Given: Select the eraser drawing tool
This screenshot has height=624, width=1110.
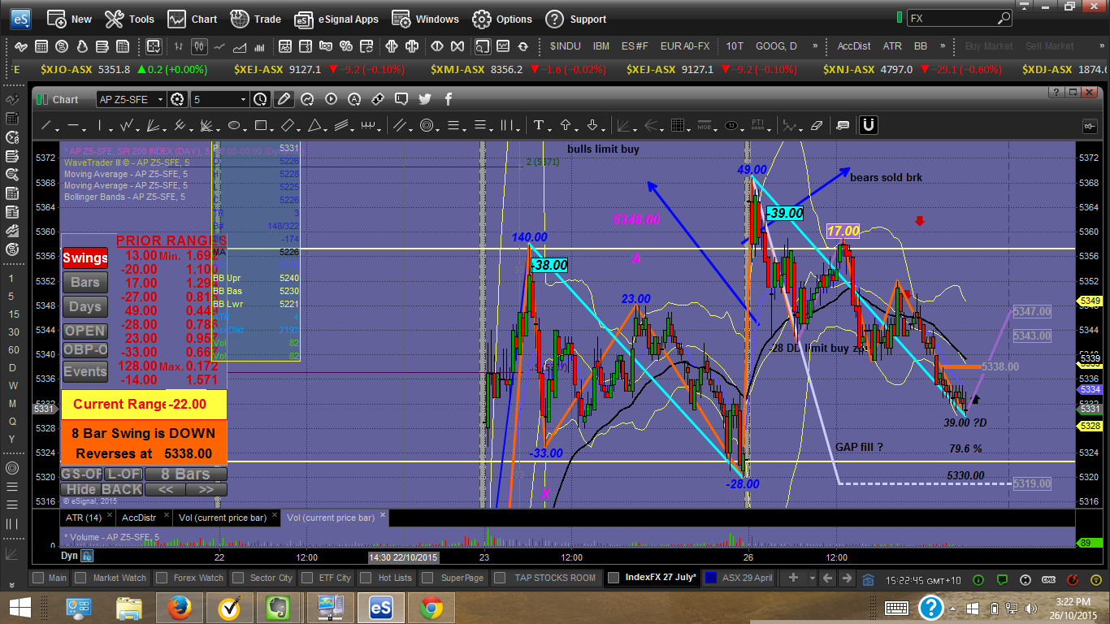Looking at the screenshot, I should point(817,126).
